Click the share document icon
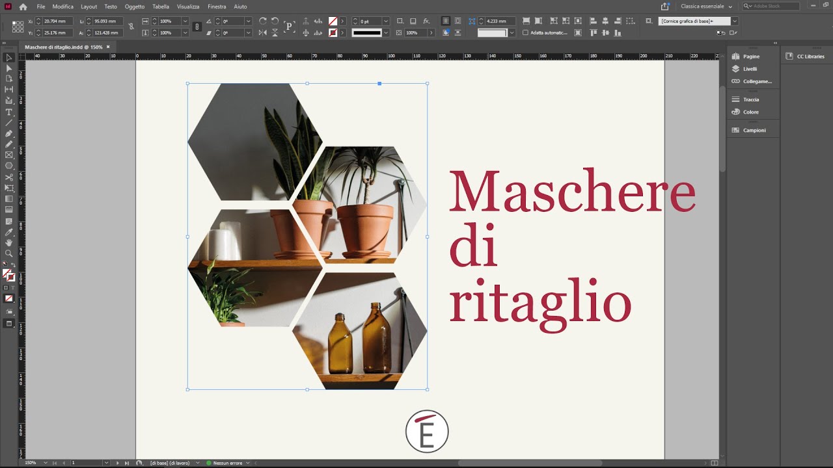 pyautogui.click(x=664, y=6)
